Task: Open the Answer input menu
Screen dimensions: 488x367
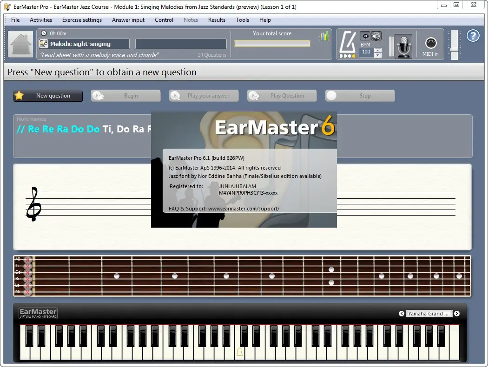Action: pos(128,20)
